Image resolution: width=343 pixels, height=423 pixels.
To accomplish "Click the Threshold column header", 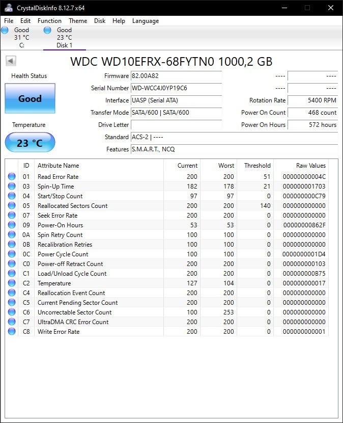I will tap(255, 165).
